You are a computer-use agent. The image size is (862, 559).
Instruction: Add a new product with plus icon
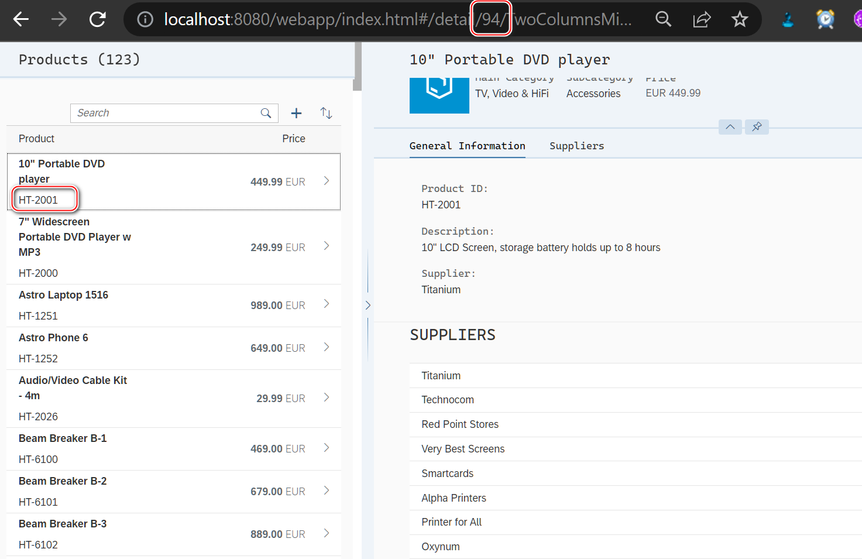297,113
